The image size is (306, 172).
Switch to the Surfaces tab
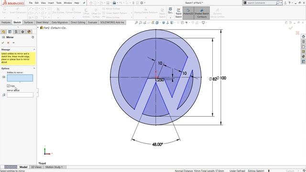29,22
